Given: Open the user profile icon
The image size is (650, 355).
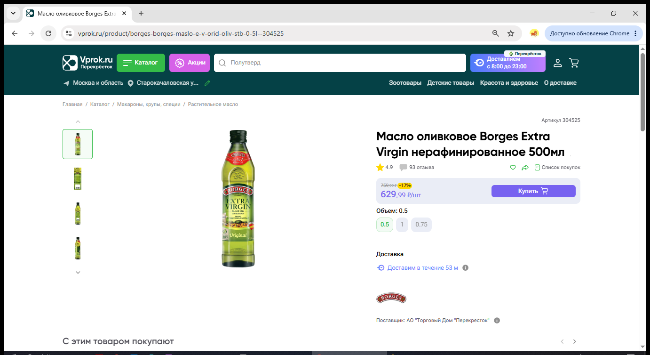Looking at the screenshot, I should [557, 63].
